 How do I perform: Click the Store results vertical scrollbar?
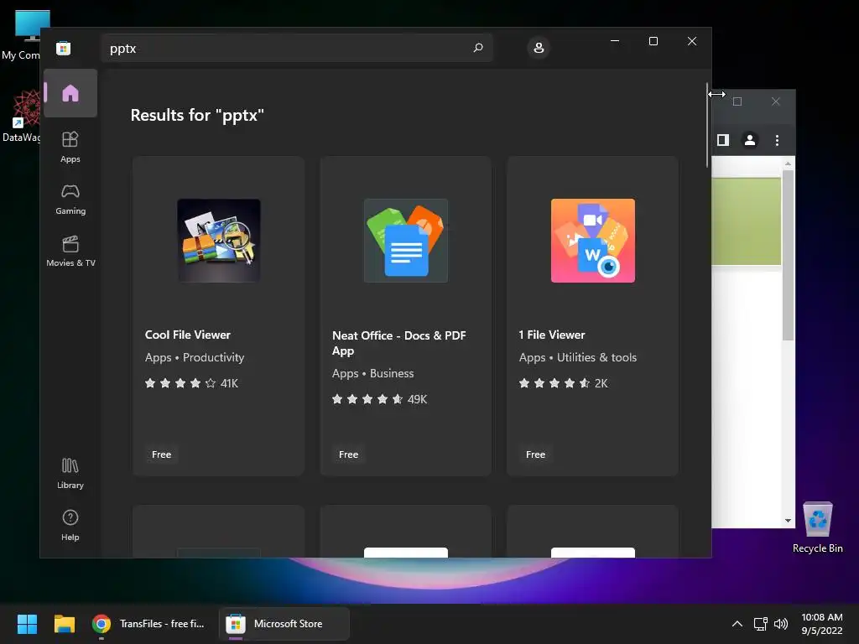point(707,125)
